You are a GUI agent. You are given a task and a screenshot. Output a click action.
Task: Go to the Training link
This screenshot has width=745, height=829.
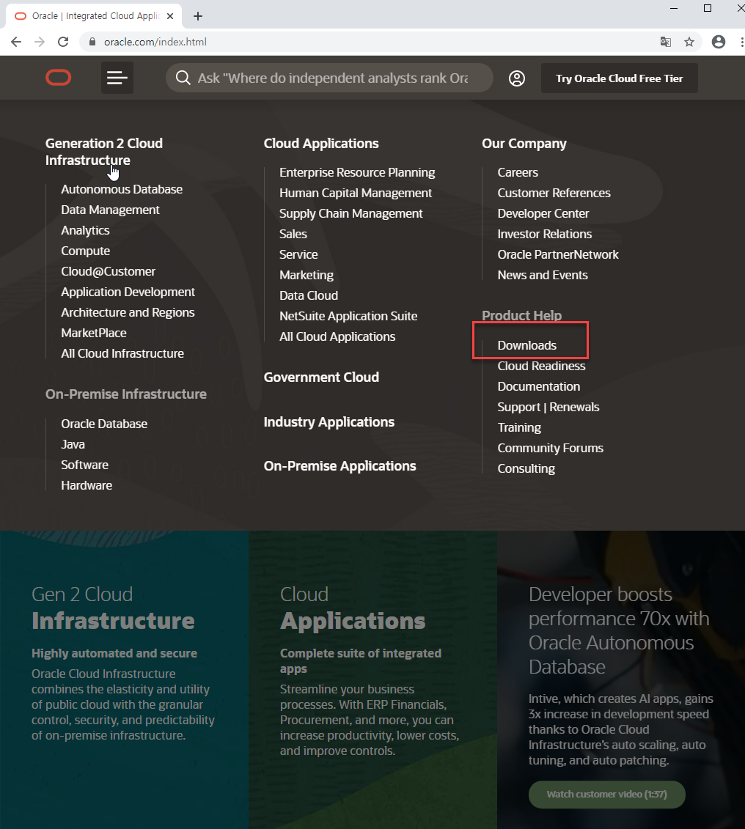coord(519,428)
